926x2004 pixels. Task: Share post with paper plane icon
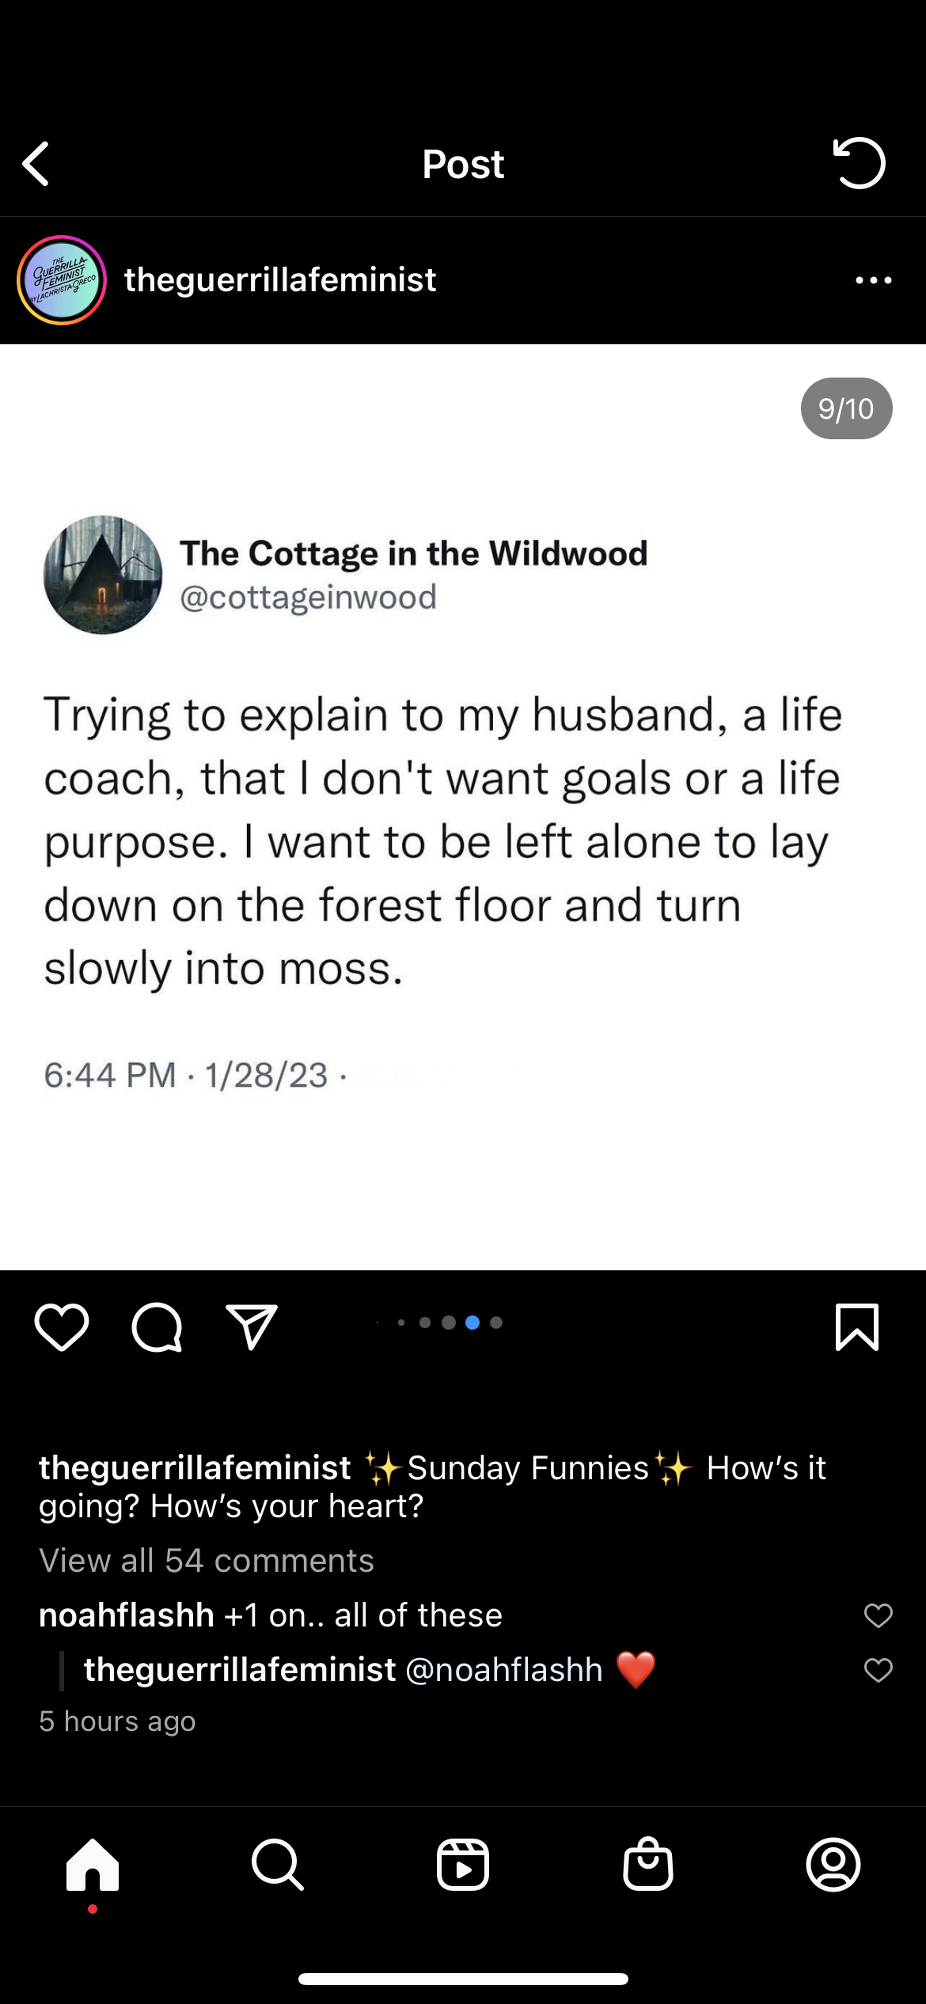[252, 1327]
